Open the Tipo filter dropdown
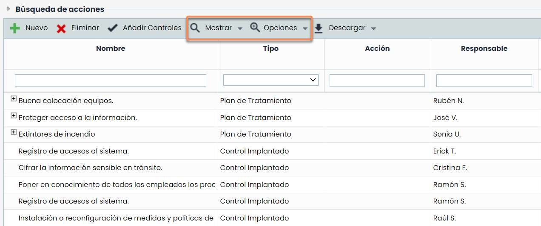The width and height of the screenshot is (541, 226). [270, 80]
